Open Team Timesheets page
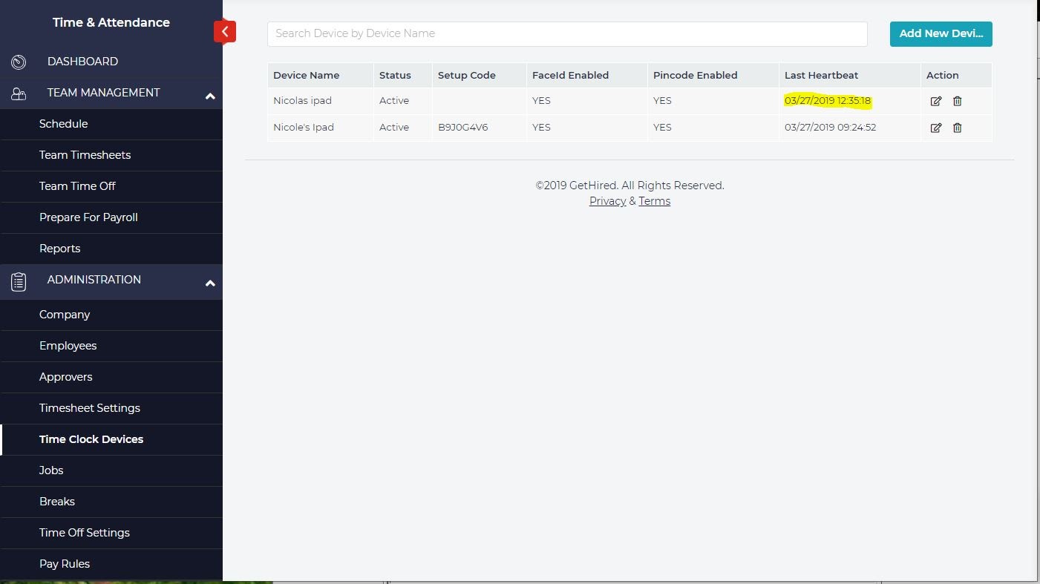1040x584 pixels. click(x=85, y=155)
